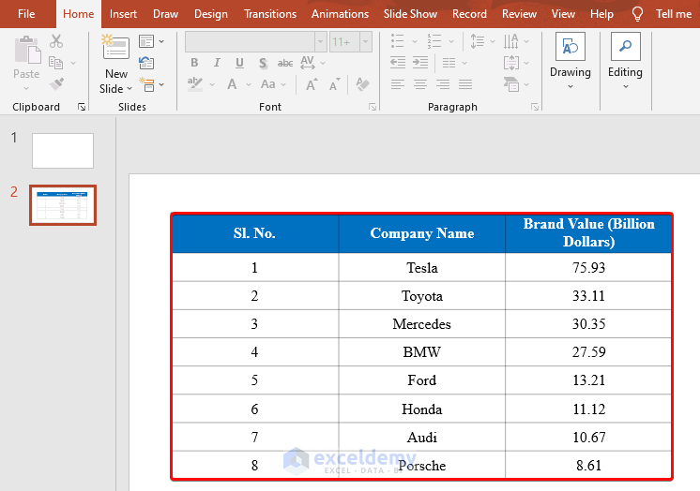
Task: Toggle Bold formatting
Action: point(194,63)
